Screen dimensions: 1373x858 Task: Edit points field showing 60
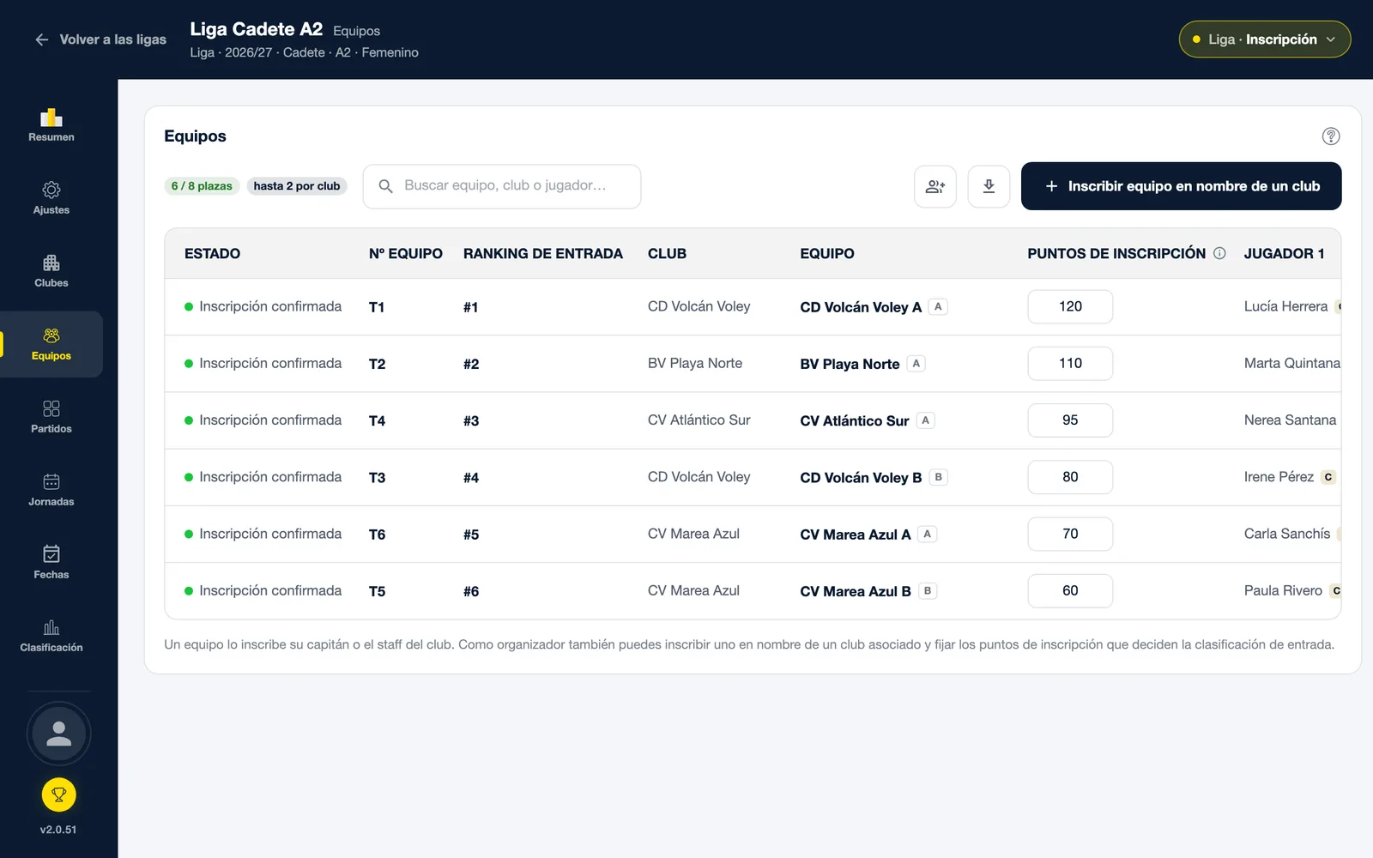point(1070,590)
